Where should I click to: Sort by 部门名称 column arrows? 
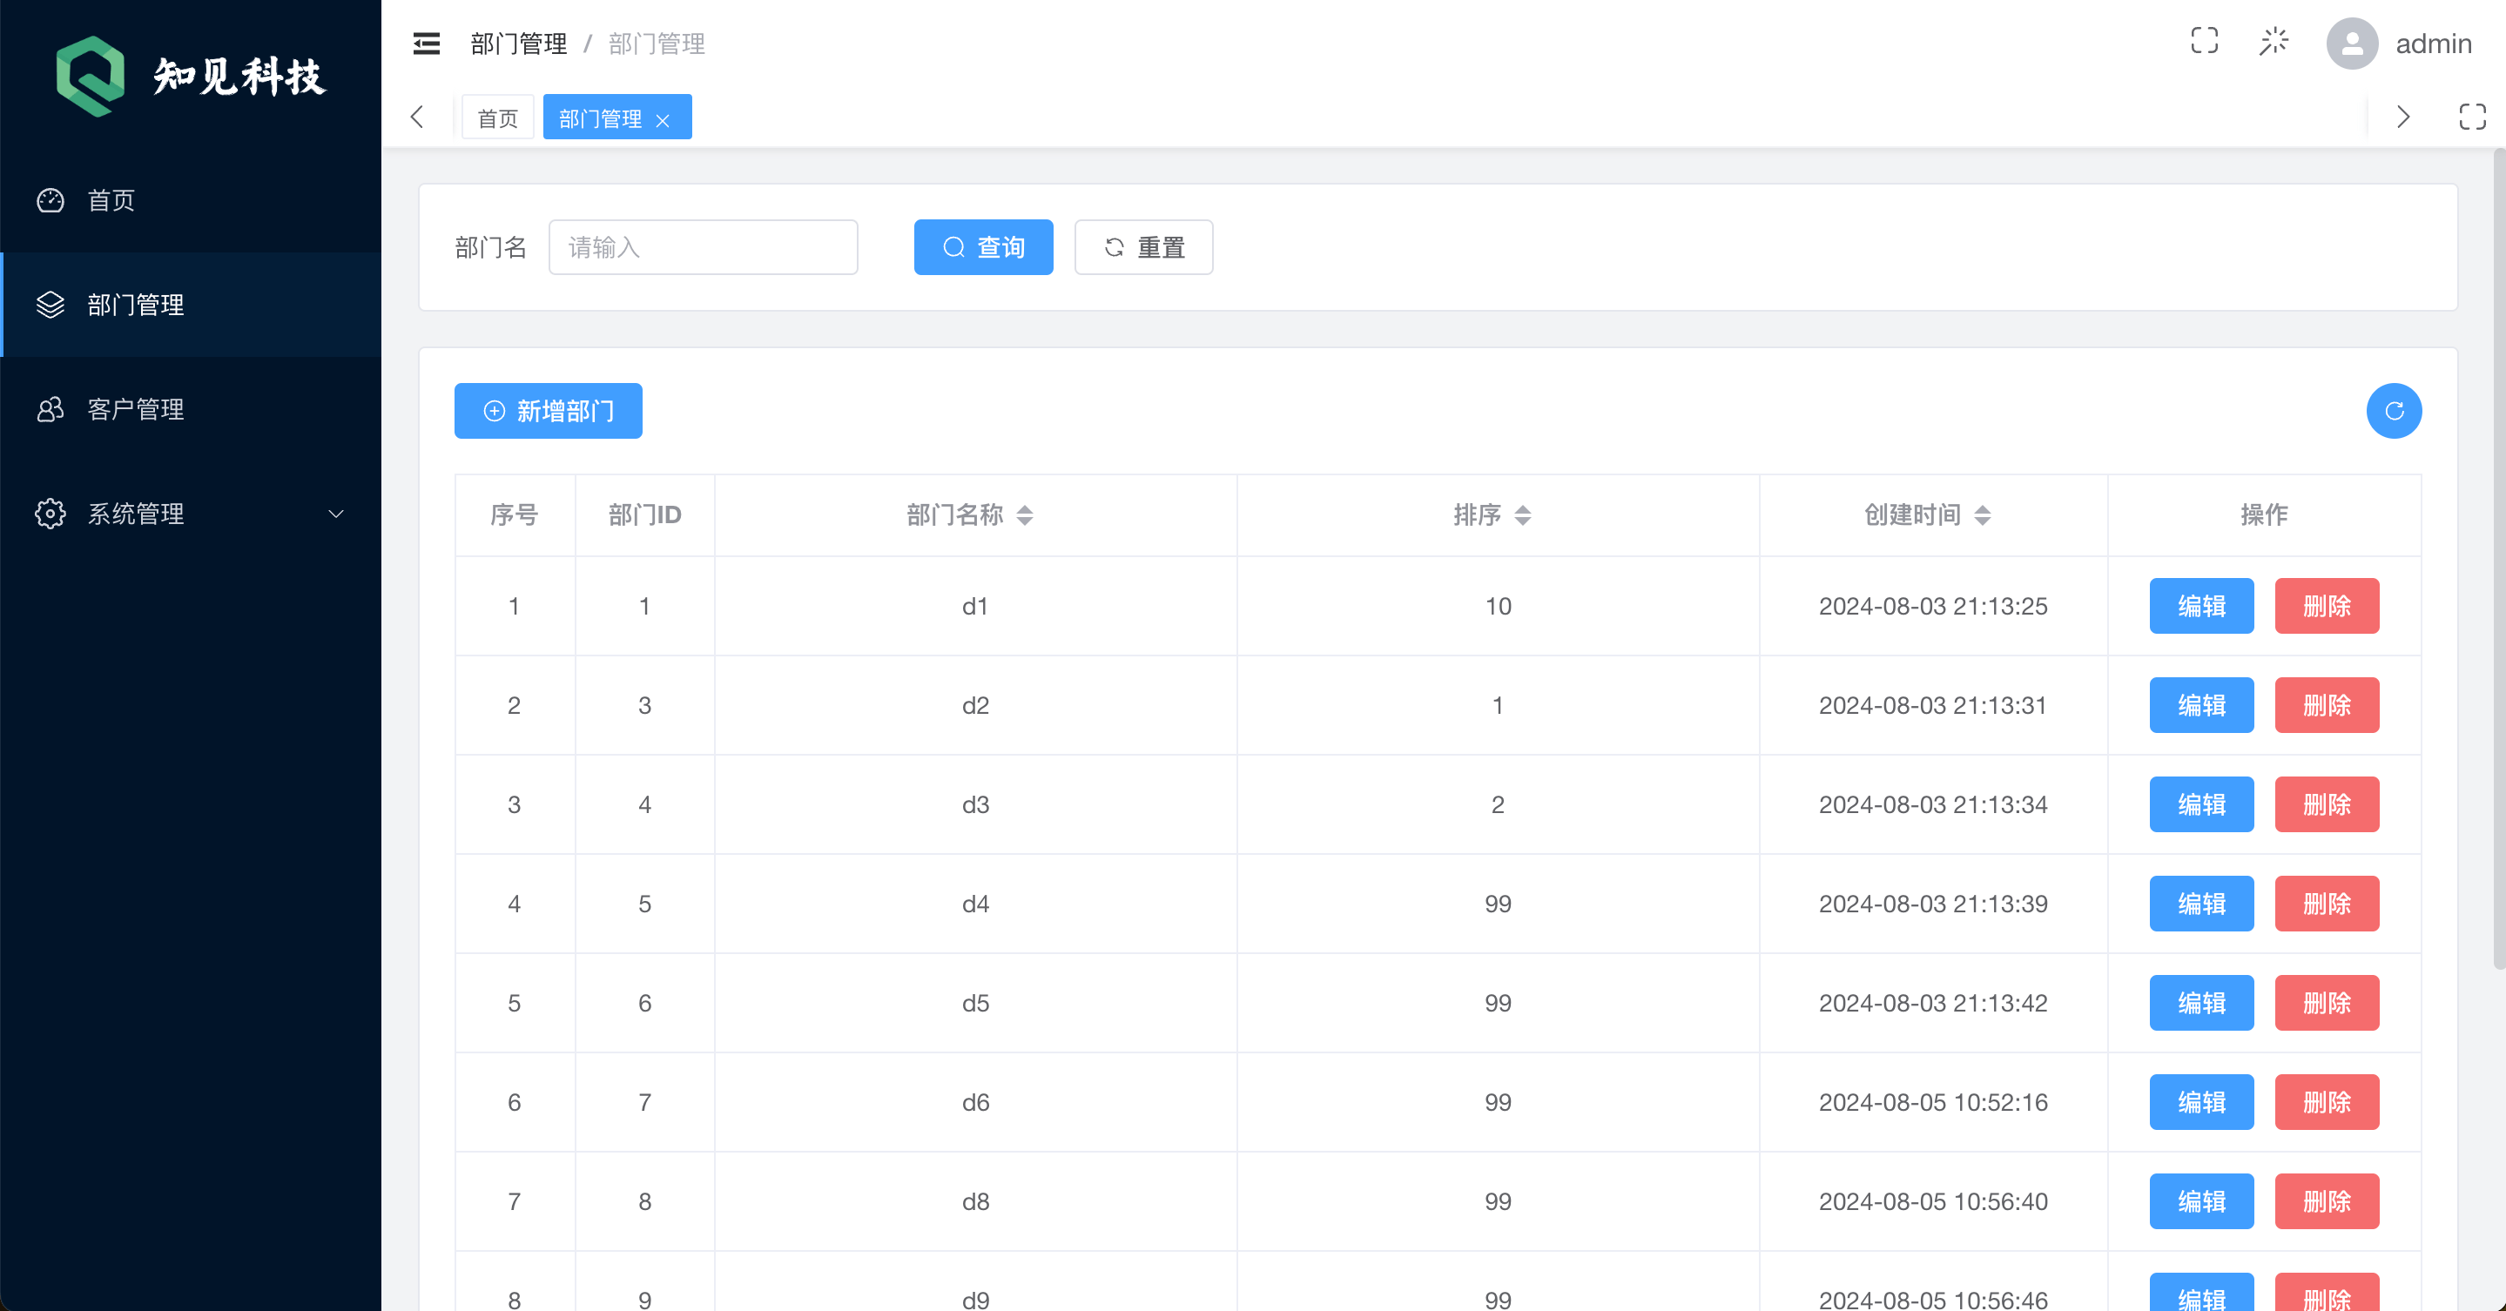[1024, 515]
